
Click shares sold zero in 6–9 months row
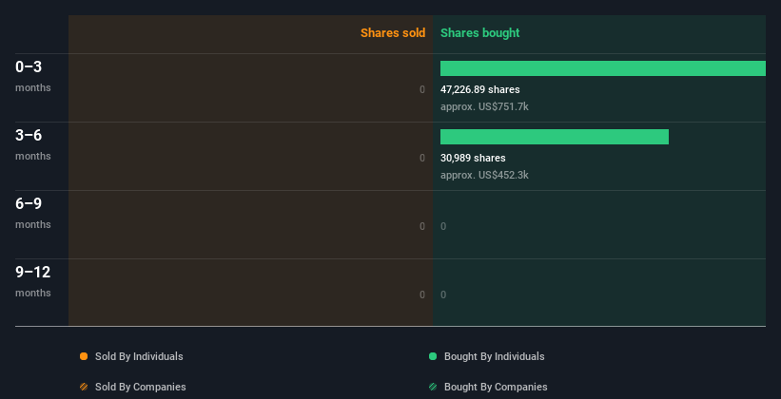click(422, 226)
